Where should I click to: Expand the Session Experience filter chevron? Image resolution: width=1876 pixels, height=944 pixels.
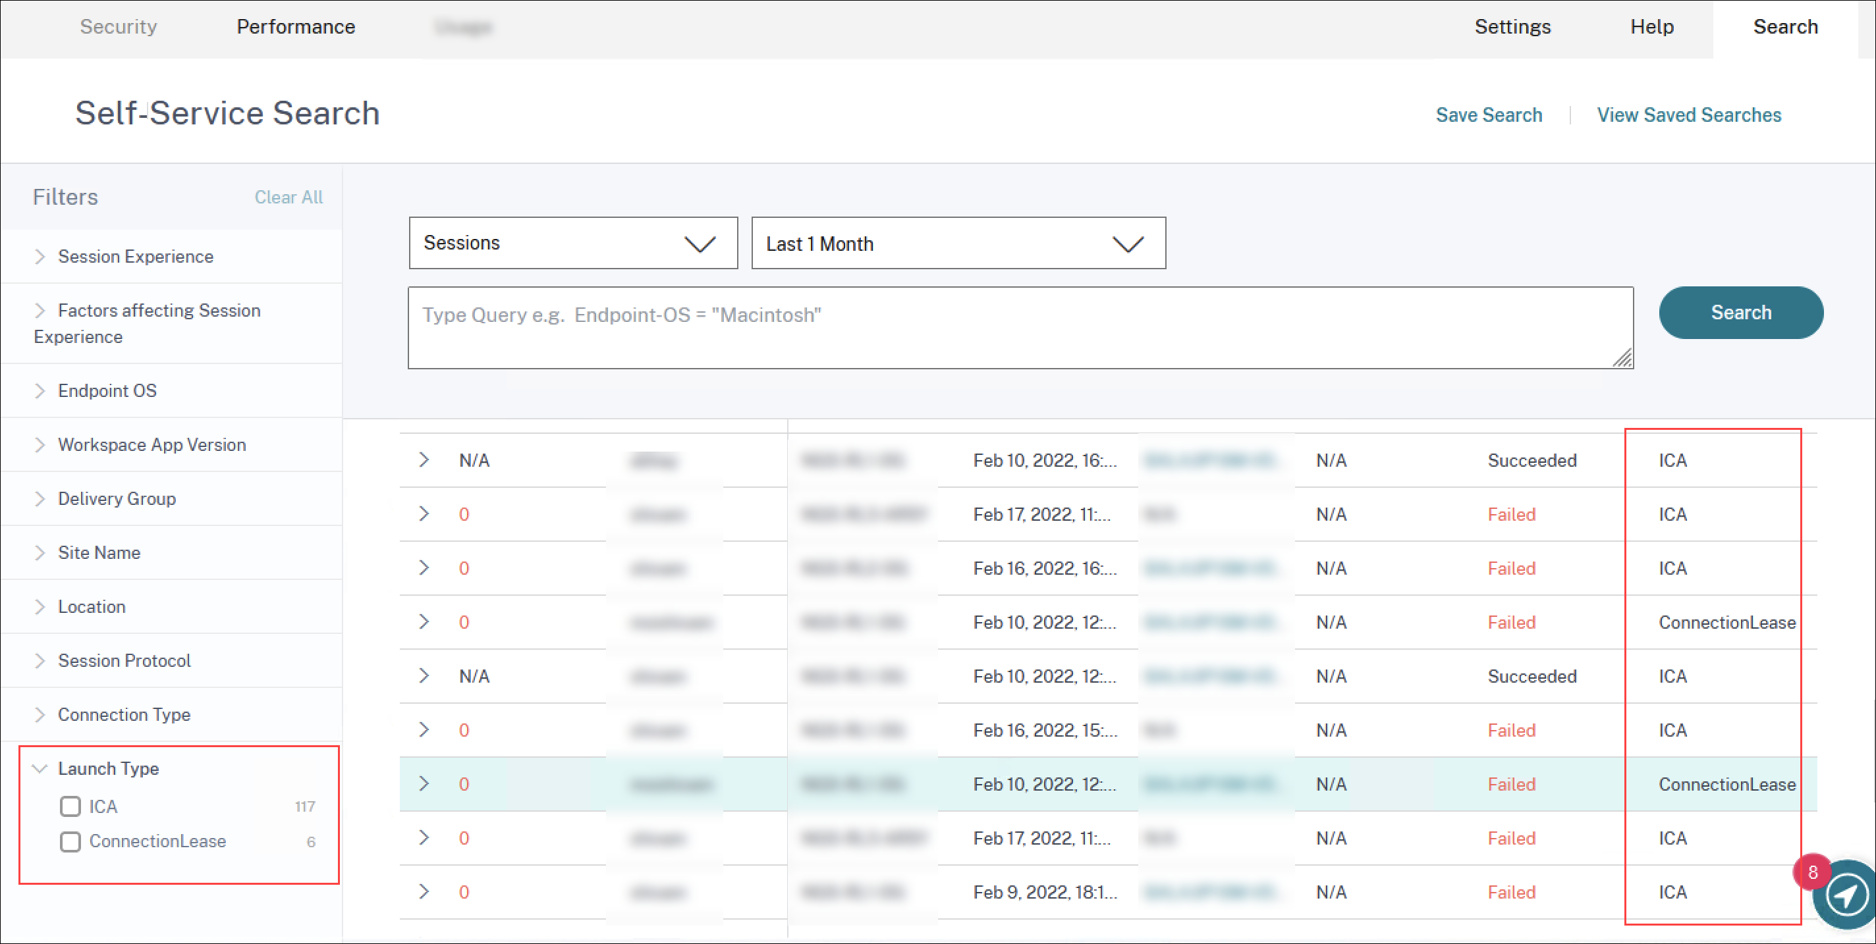(x=40, y=256)
